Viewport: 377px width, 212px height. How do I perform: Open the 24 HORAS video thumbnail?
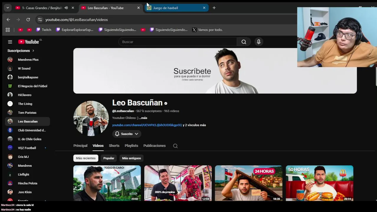click(249, 183)
